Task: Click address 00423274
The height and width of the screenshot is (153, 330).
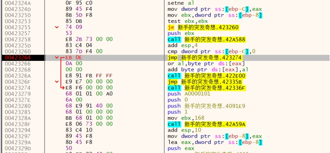Action: point(17,88)
